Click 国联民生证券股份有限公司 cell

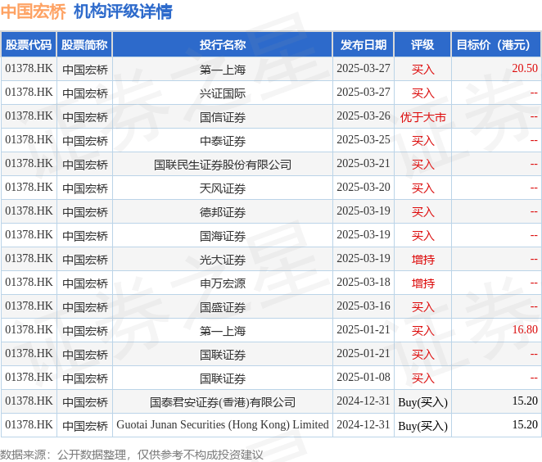(223, 165)
